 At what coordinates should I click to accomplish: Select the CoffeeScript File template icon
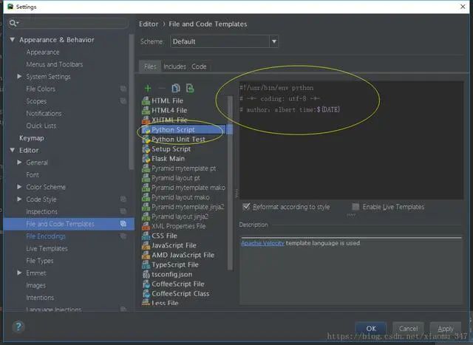click(146, 284)
